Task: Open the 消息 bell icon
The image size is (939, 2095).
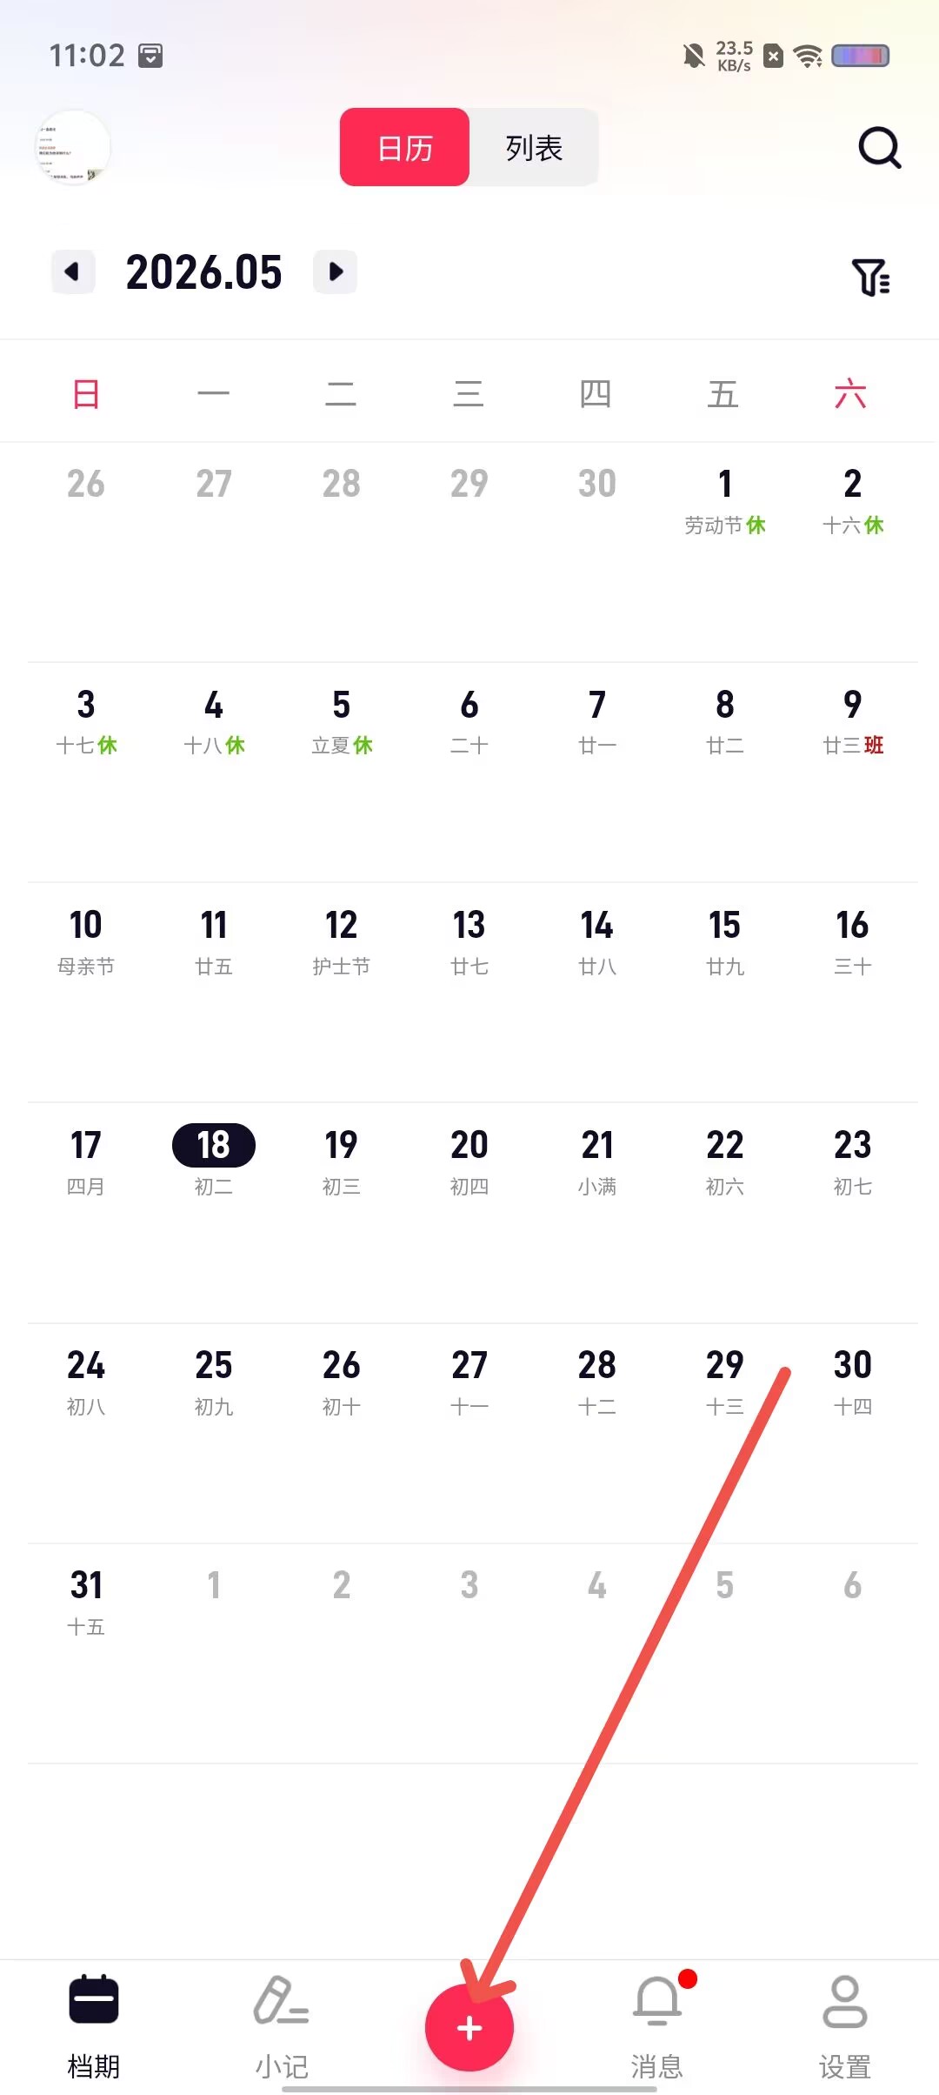Action: pyautogui.click(x=657, y=2000)
